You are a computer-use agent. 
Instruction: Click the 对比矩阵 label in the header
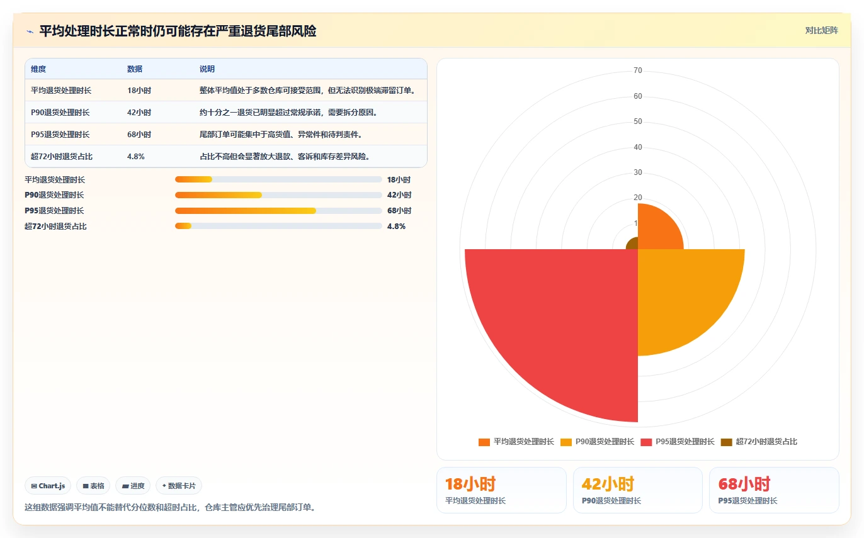pyautogui.click(x=822, y=30)
